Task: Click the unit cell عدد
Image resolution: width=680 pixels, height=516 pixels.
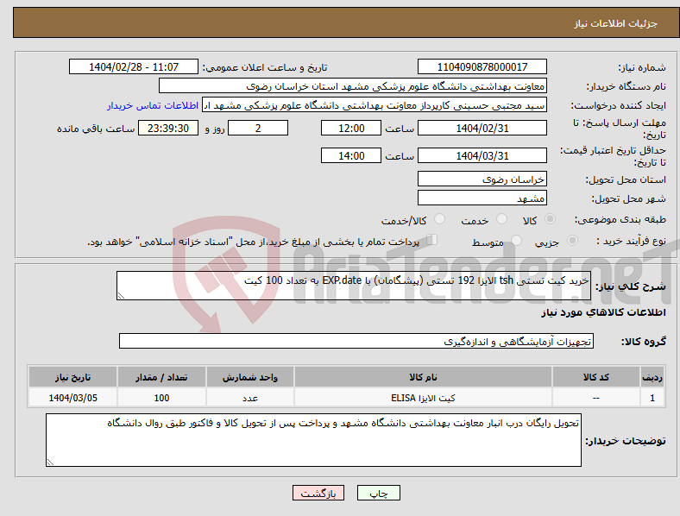Action: (250, 398)
